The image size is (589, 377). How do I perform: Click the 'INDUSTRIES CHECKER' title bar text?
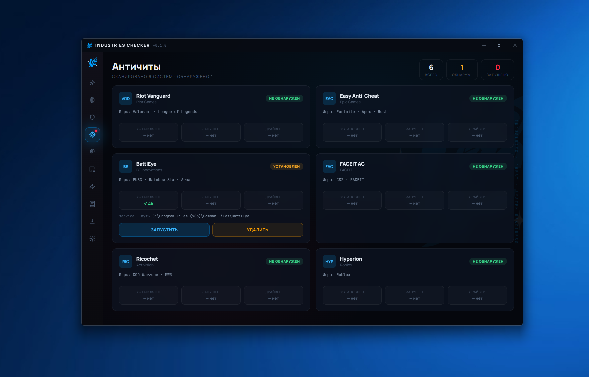click(123, 45)
